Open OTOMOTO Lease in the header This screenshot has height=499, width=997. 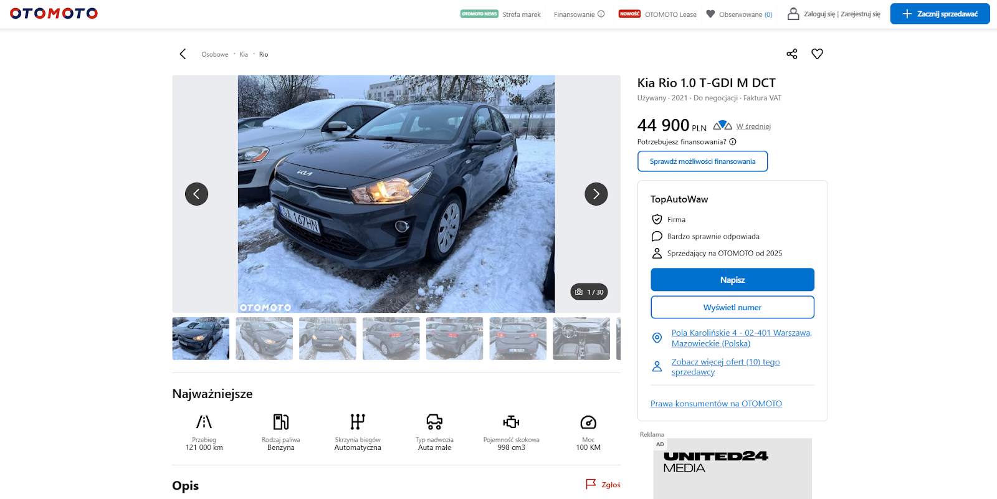click(670, 14)
